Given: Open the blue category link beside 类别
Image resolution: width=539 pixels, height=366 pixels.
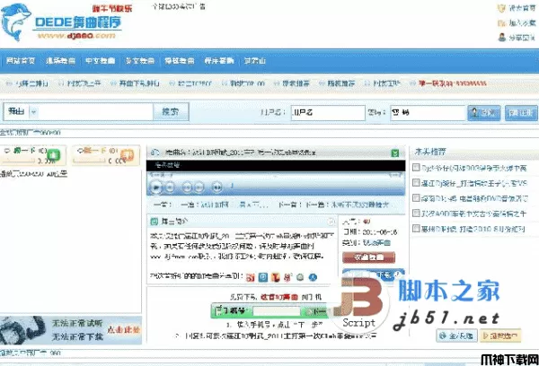Looking at the screenshot, I should [x=376, y=243].
